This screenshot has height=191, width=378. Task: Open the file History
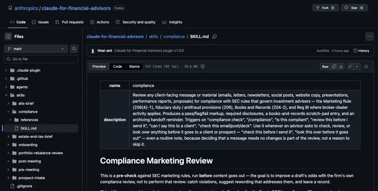click(361, 51)
